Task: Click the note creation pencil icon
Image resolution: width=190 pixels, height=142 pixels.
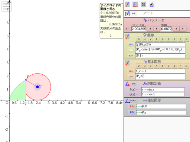Action: click(127, 14)
